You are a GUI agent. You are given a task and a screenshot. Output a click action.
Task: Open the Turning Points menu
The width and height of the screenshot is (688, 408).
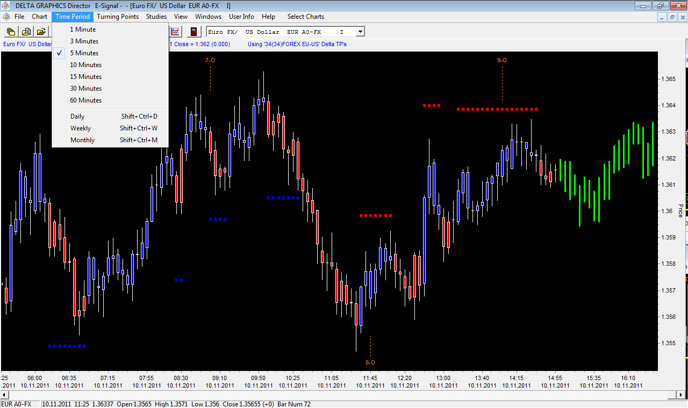click(117, 16)
